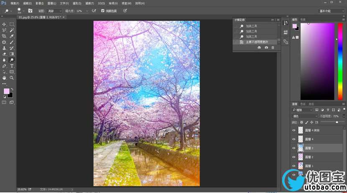The width and height of the screenshot is (347, 193).
Task: Switch to the 01.jpg document tab
Action: pos(40,18)
